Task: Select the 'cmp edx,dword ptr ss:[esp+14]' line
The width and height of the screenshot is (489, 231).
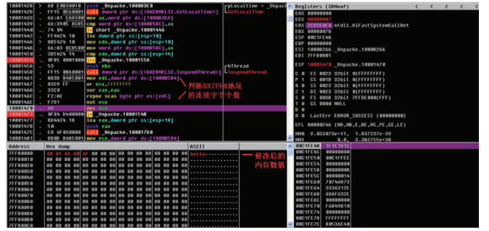Action: [129, 54]
